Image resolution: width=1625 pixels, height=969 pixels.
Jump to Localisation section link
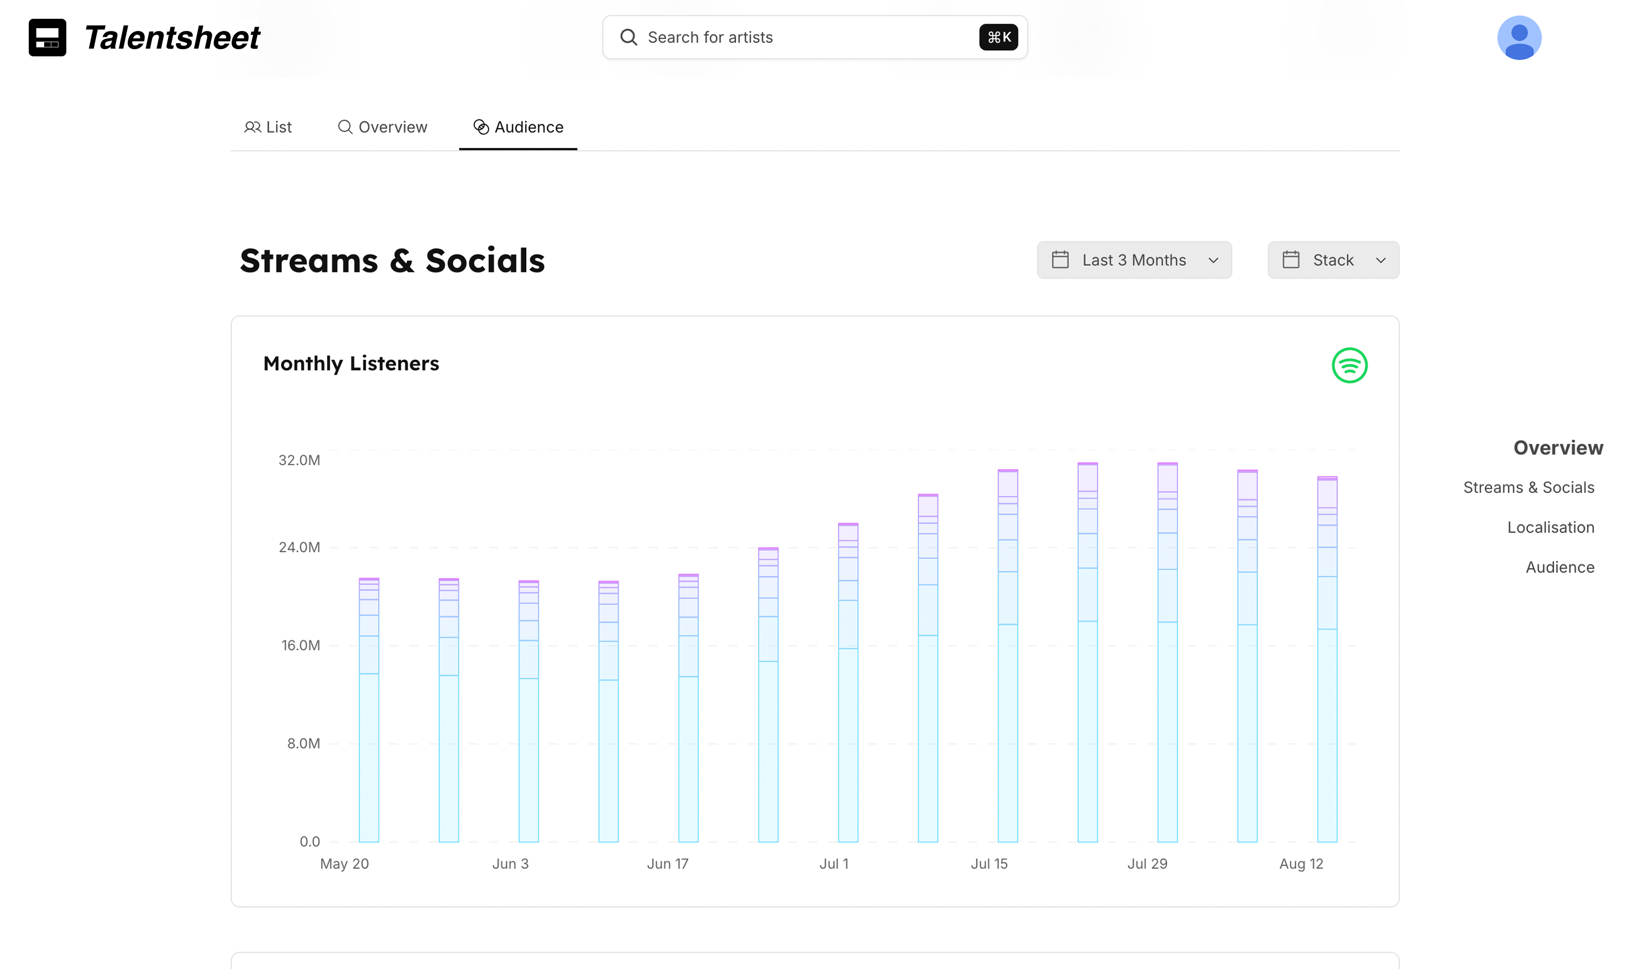coord(1550,528)
